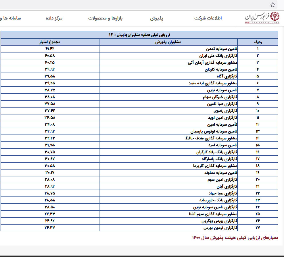284x257 pixels.
Task: Click the مجموع امتیاز column header
Action: point(50,42)
